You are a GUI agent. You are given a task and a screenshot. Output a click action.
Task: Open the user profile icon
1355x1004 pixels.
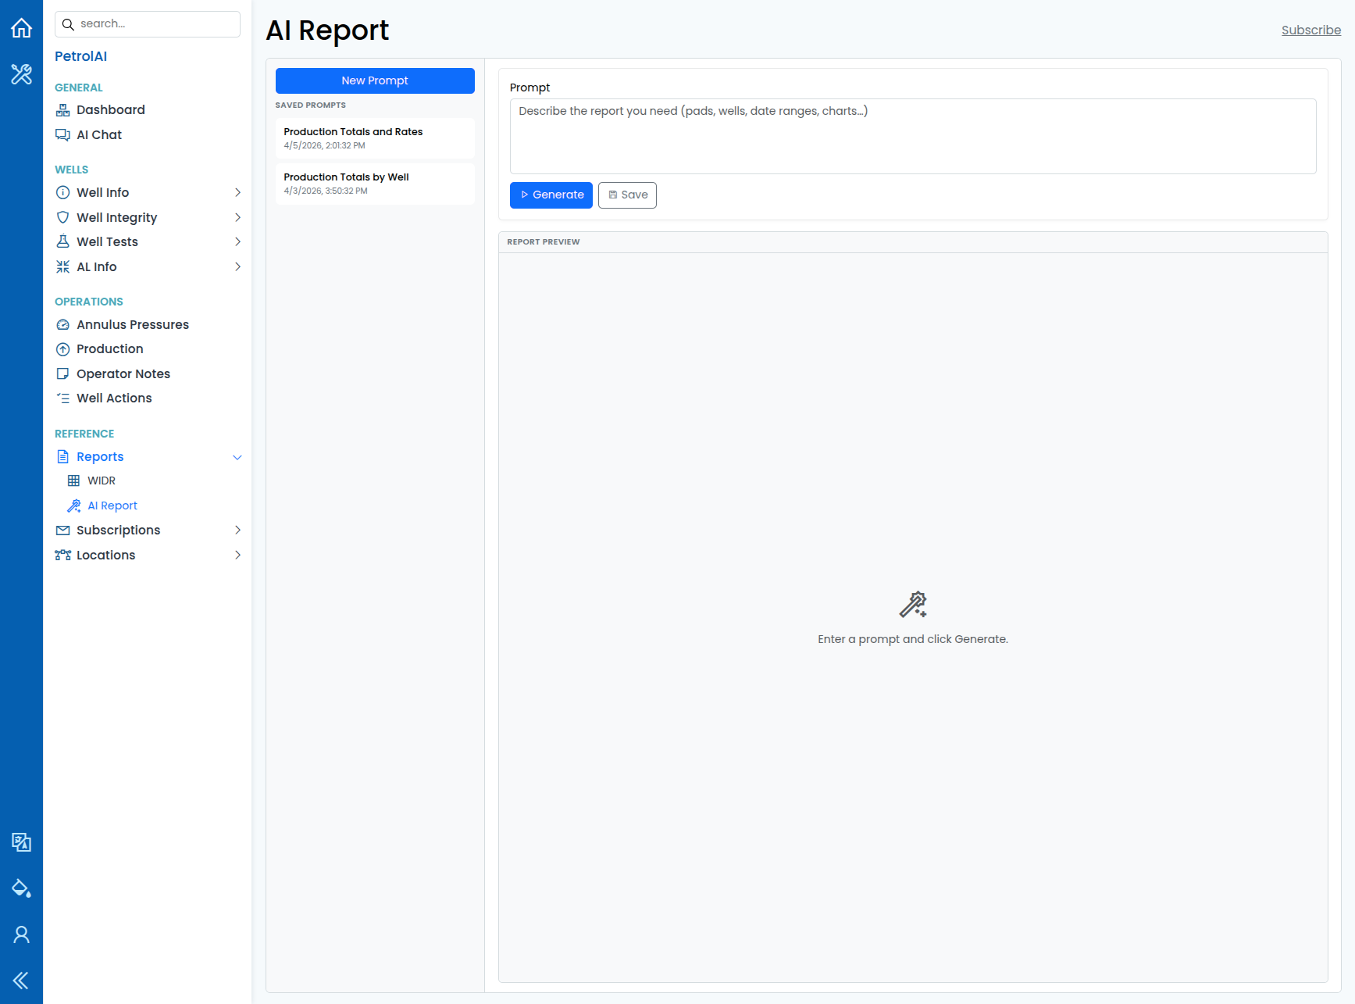point(21,934)
